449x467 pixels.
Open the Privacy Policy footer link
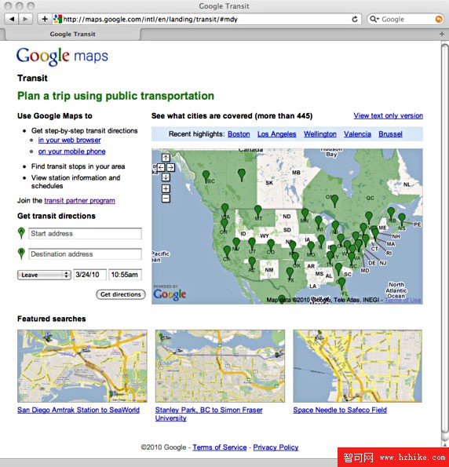[x=276, y=447]
